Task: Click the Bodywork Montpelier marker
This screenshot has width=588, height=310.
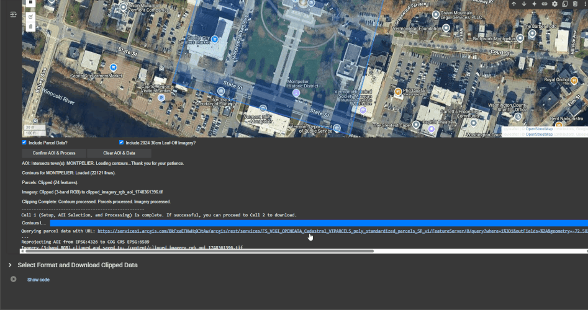Action: (520, 38)
